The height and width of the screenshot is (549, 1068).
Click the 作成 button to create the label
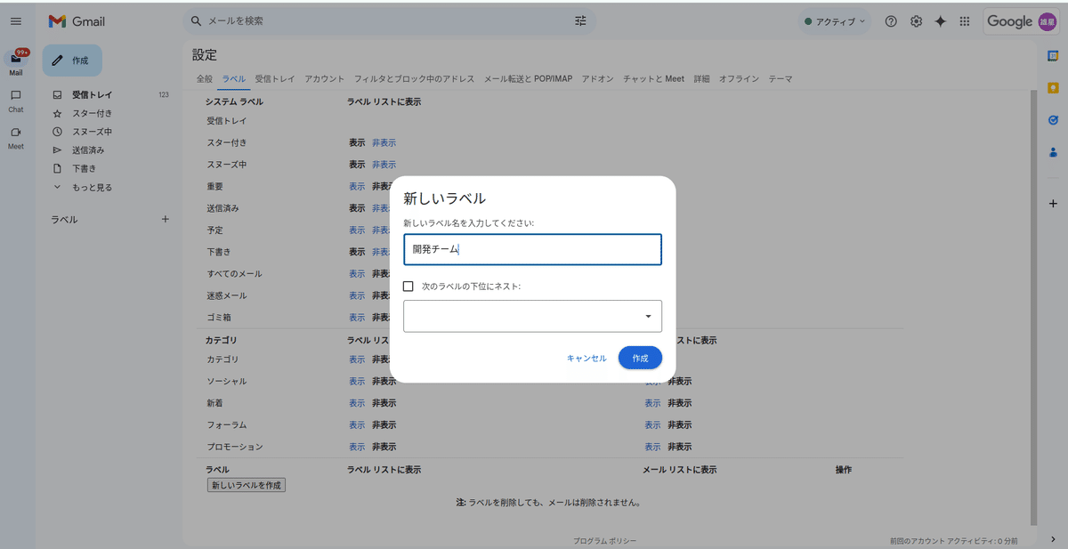[x=640, y=358]
